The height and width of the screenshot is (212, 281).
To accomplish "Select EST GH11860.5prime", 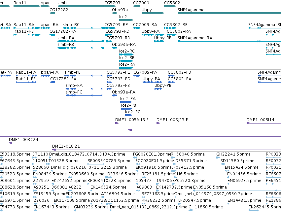I will pos(206,207).
